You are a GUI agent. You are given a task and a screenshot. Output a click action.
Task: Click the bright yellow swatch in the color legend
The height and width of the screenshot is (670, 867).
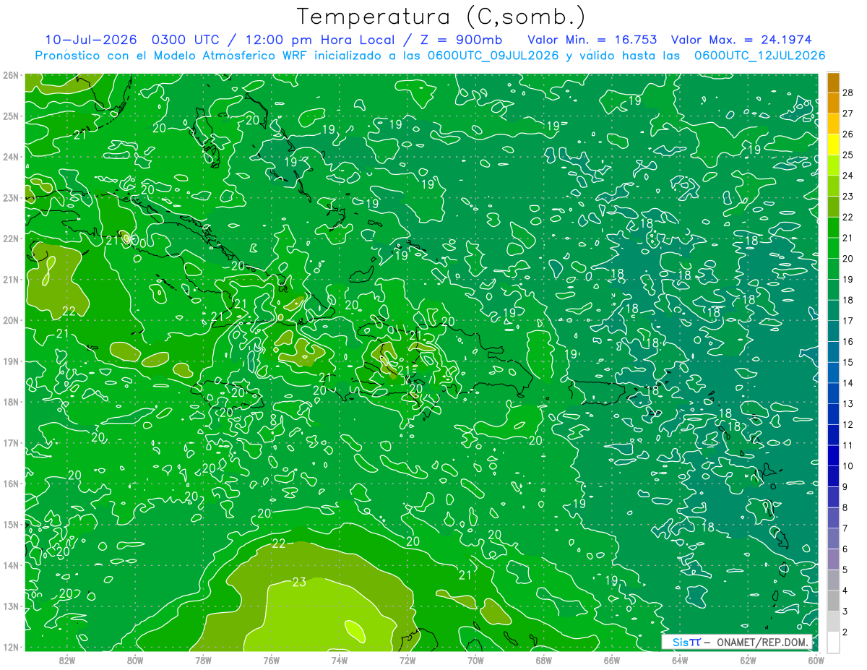coord(833,145)
